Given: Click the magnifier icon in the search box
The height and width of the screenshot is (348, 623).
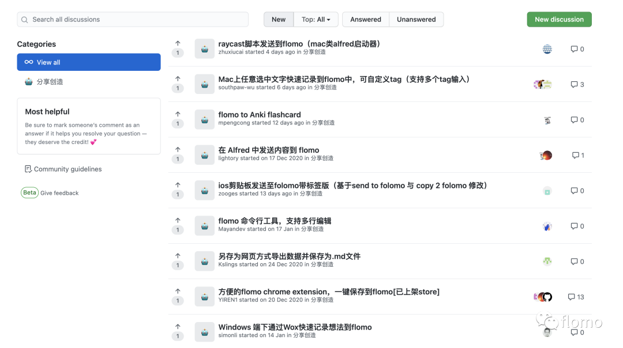Looking at the screenshot, I should (x=25, y=20).
